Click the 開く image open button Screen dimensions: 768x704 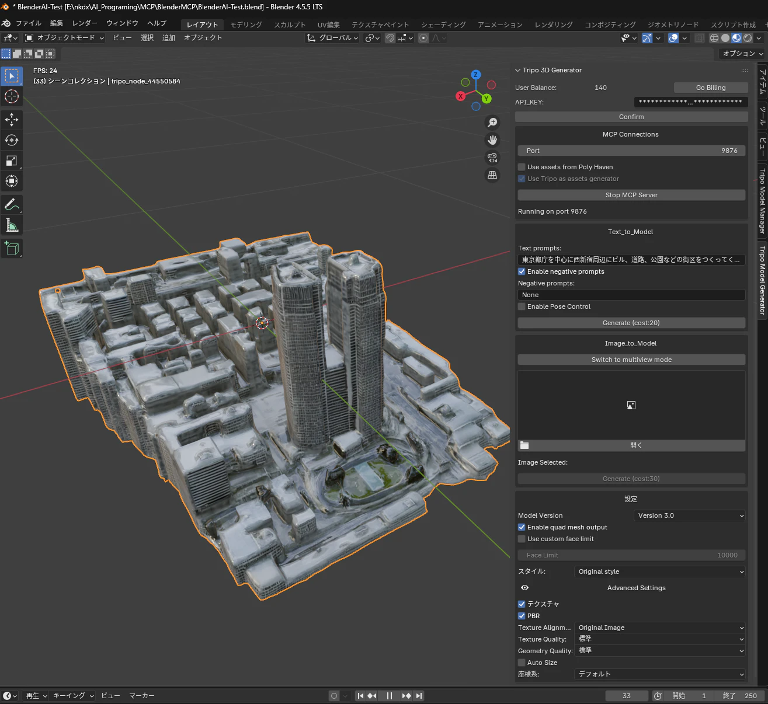(636, 445)
